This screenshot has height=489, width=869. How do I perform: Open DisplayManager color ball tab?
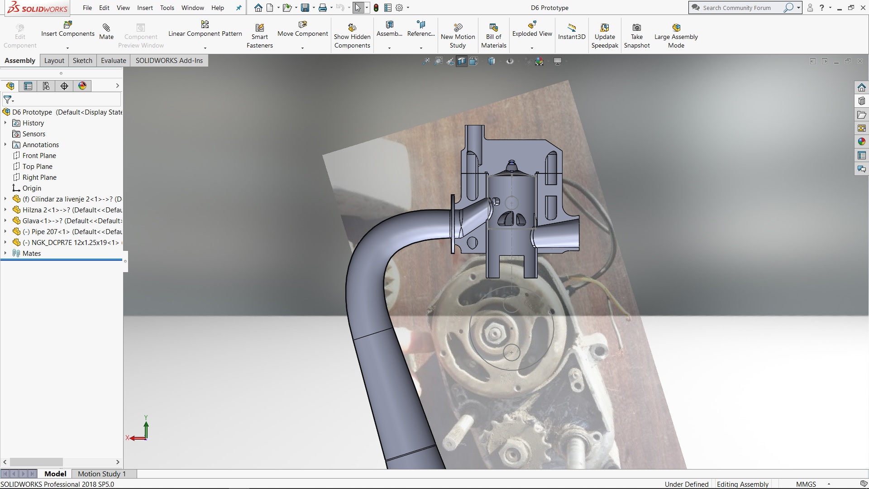click(x=82, y=86)
